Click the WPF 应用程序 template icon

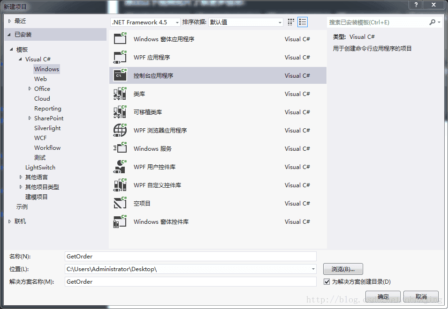120,57
